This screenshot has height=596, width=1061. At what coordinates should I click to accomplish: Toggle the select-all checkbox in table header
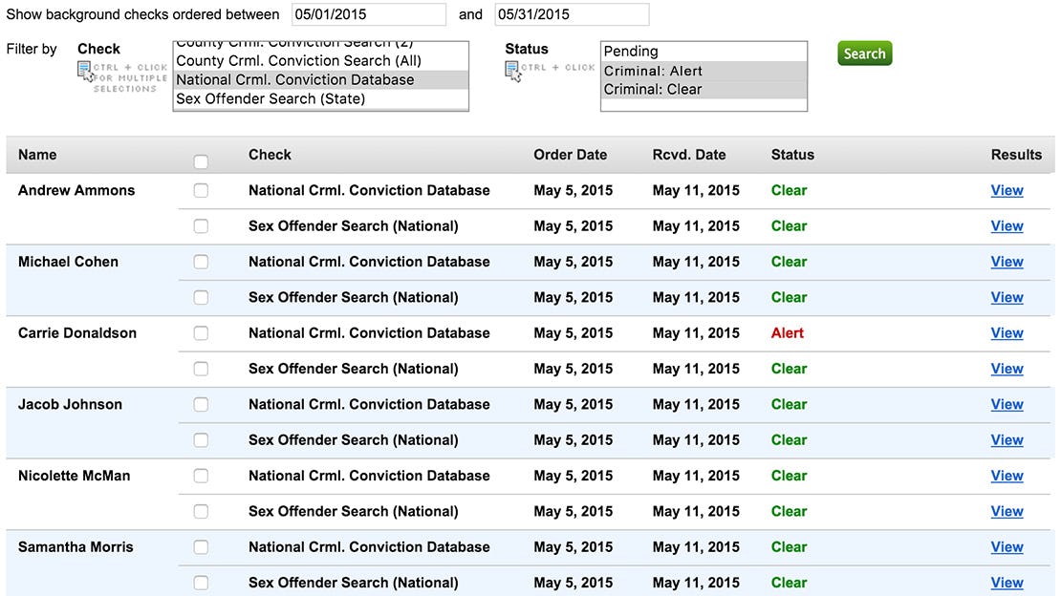point(201,161)
